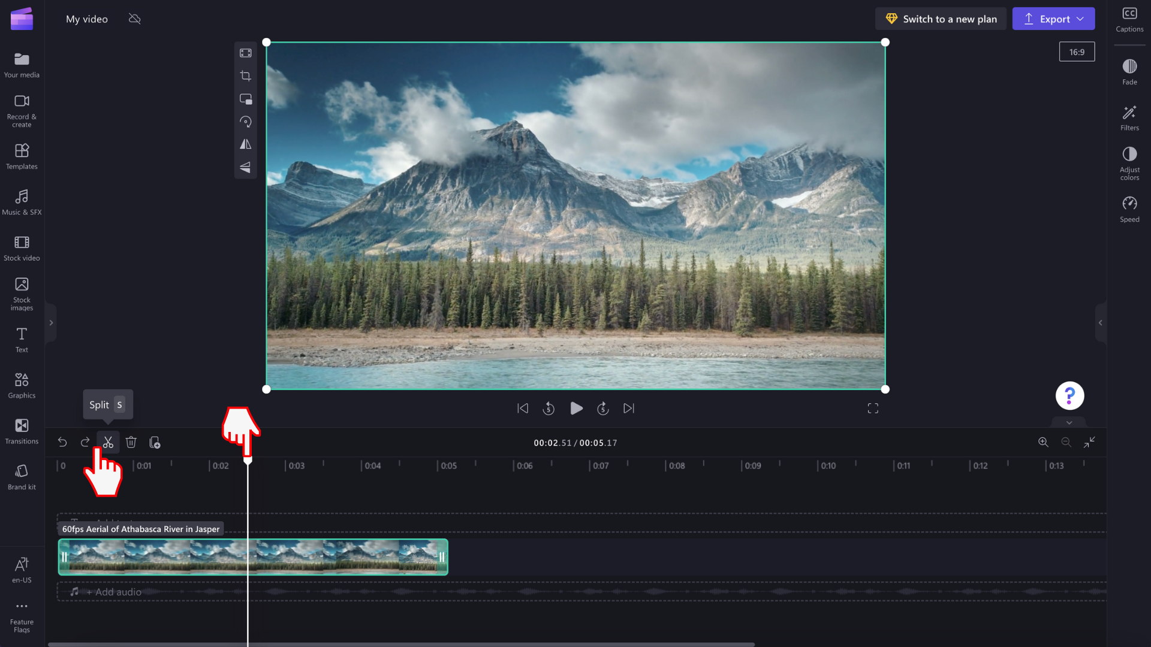Image resolution: width=1151 pixels, height=647 pixels.
Task: Expand the left sidebar panel arrow
Action: tap(51, 323)
